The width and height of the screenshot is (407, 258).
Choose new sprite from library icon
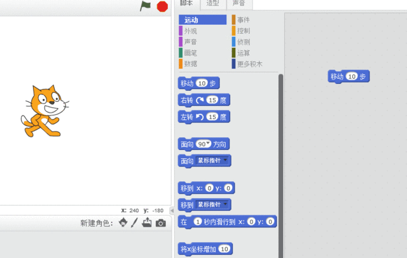click(123, 223)
